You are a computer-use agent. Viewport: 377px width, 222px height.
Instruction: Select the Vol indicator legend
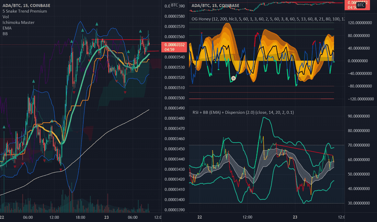(x=6, y=17)
